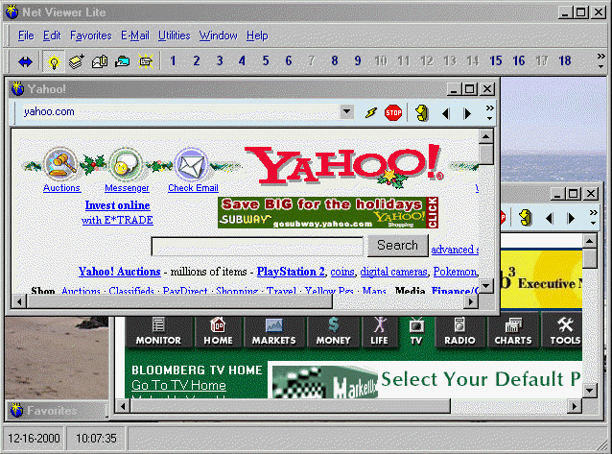Open Bloomberg HOME tab
The image size is (612, 454).
pyautogui.click(x=218, y=332)
